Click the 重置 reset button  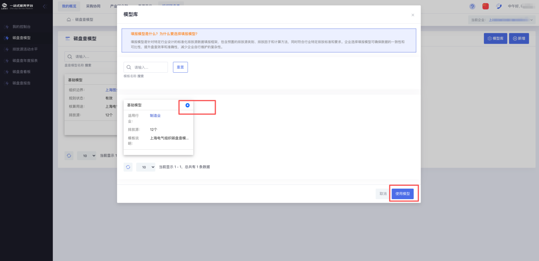click(180, 67)
